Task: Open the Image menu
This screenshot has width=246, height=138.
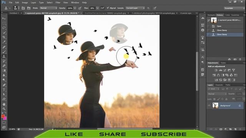Action: point(25,3)
